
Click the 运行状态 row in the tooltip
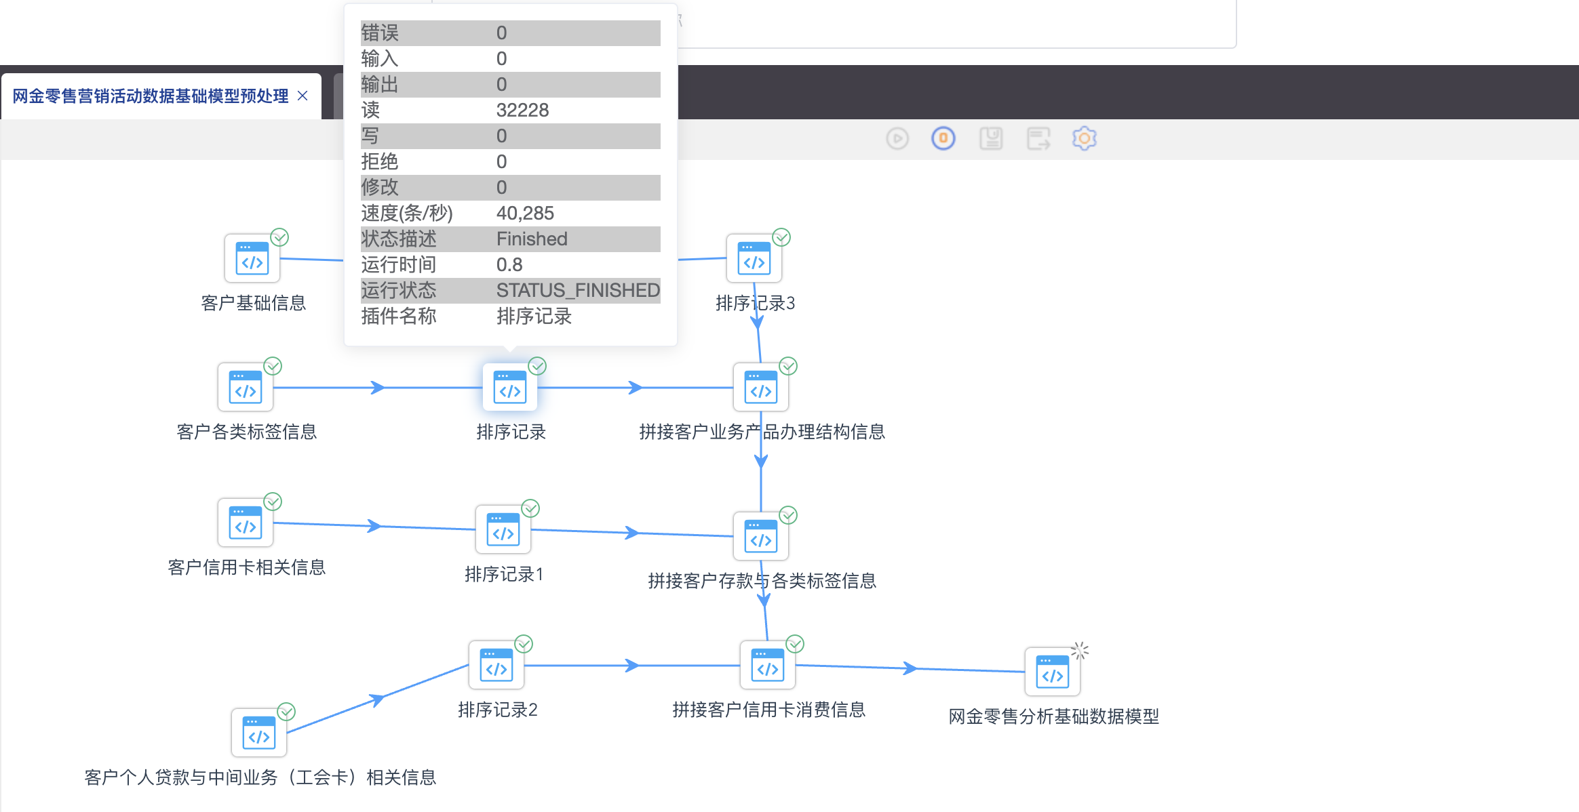coord(510,290)
